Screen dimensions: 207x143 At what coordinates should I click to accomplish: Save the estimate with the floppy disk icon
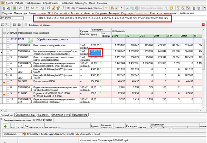tap(28, 8)
